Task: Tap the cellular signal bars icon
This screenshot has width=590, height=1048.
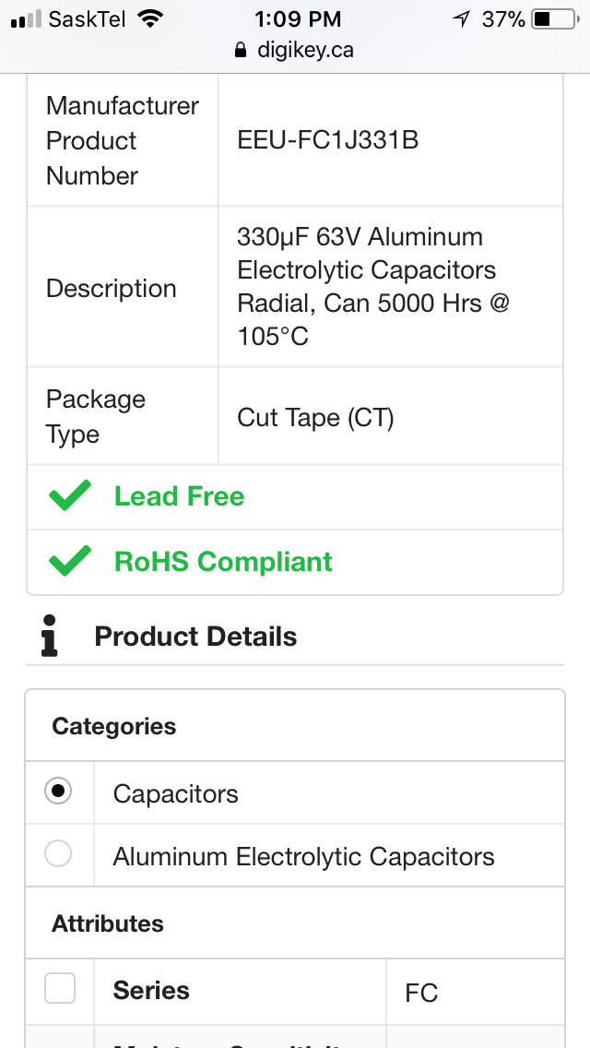Action: tap(26, 19)
